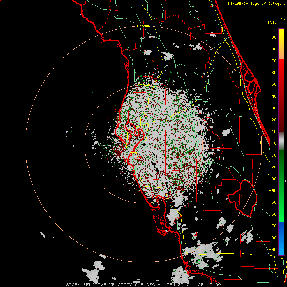The width and height of the screenshot is (287, 287).
Task: Click the 100 NMI range ring label
Action: (143, 26)
